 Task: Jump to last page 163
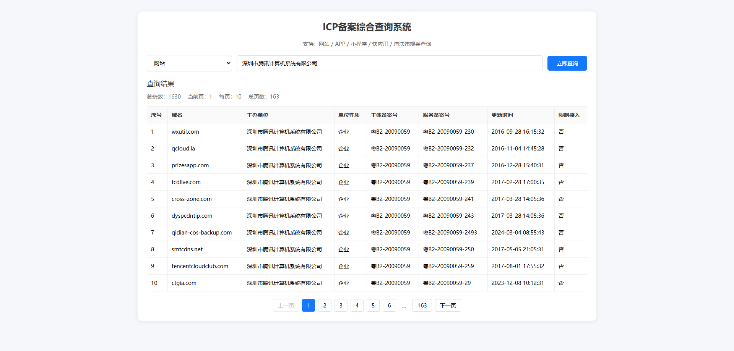point(422,306)
